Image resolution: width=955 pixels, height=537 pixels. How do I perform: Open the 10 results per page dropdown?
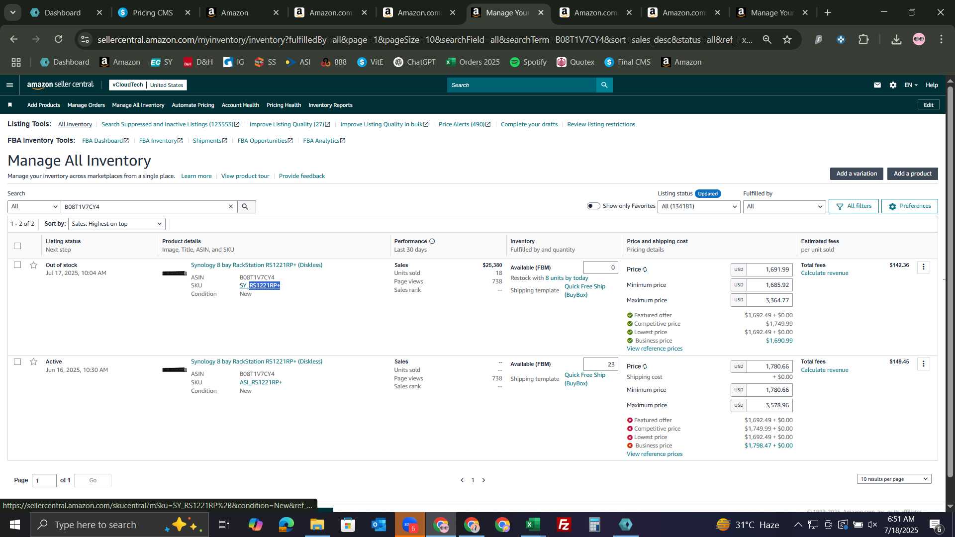click(894, 479)
